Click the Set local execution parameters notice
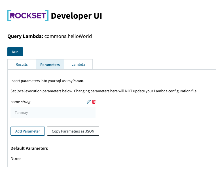Screen dimensions: 216x175 click(104, 91)
